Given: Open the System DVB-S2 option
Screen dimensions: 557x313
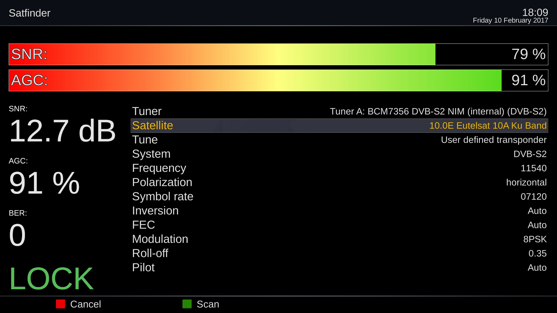Looking at the screenshot, I should click(529, 154).
